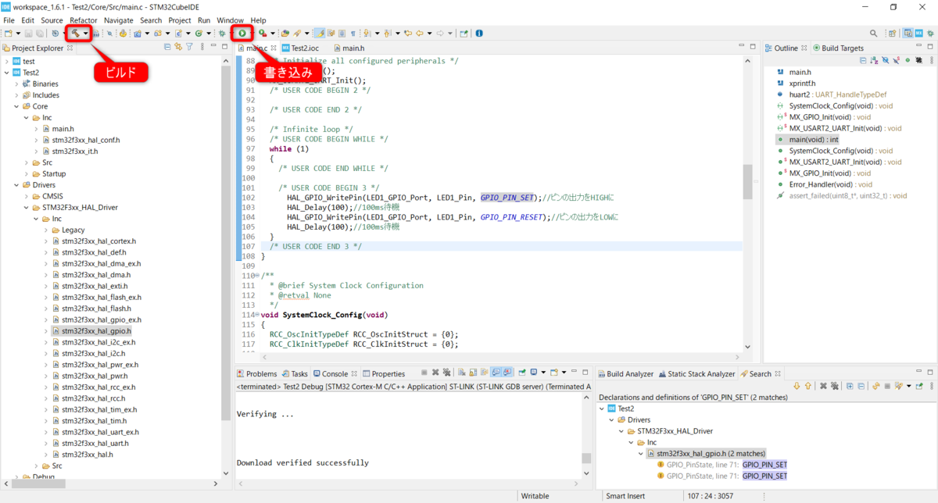Click the Open Perspective icon
Screen dimensions: 938x503
click(x=892, y=33)
